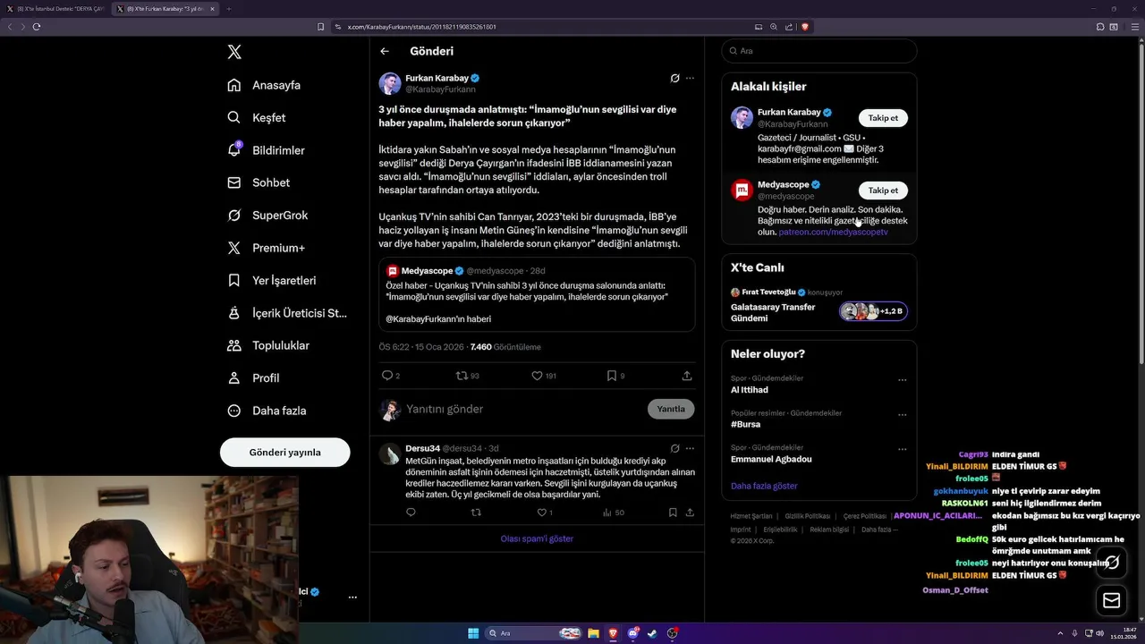Open Daha fazla menu
The image size is (1145, 644).
click(x=267, y=411)
